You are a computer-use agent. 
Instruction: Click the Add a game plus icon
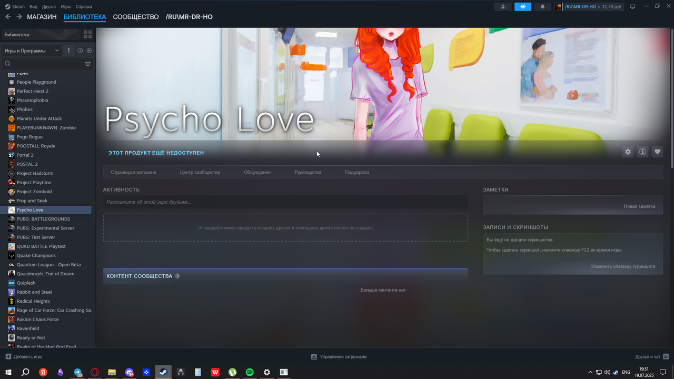8,356
